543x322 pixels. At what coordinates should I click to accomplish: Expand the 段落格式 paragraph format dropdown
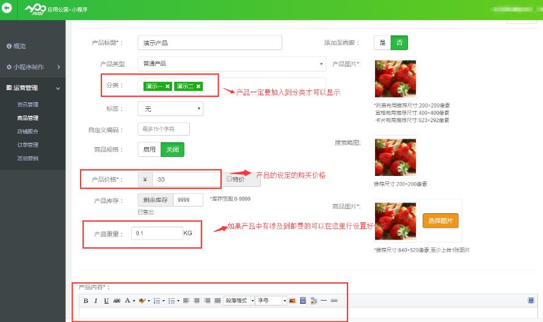(238, 301)
